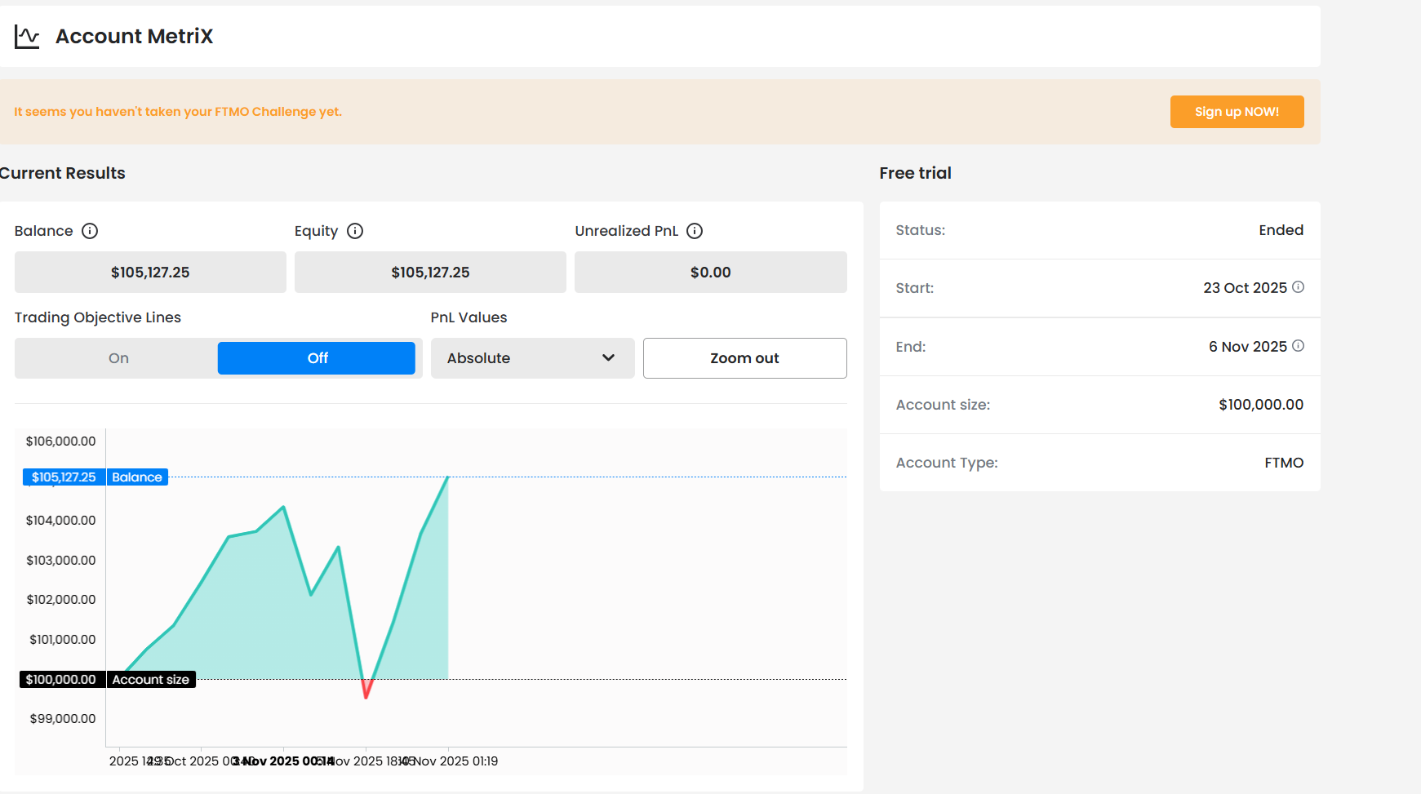Click the Status Ended value
Viewport: 1421px width, 794px height.
(x=1281, y=230)
